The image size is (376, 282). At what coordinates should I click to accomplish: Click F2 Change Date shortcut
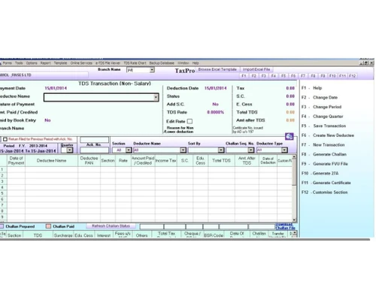(x=320, y=97)
